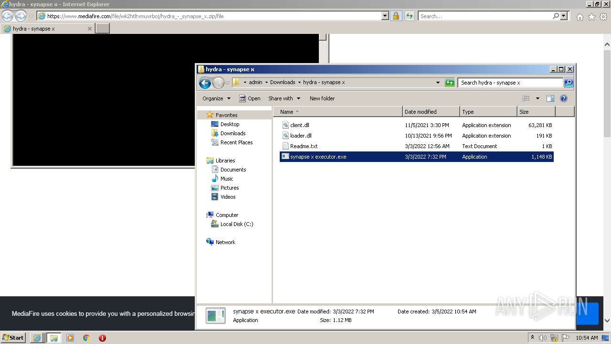
Task: Focus Explorer search hydra box
Action: 511,83
